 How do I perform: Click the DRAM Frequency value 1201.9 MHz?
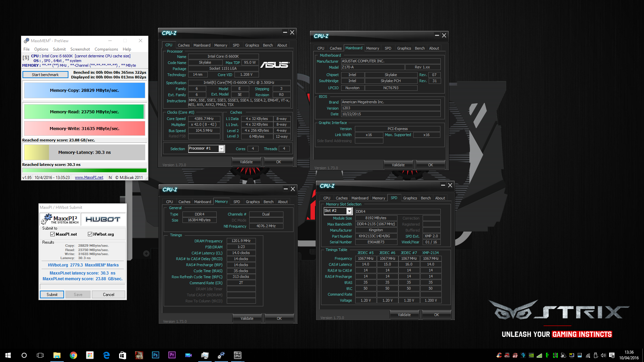[241, 241]
